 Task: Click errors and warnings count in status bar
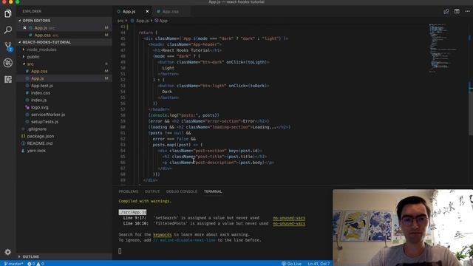point(35,264)
